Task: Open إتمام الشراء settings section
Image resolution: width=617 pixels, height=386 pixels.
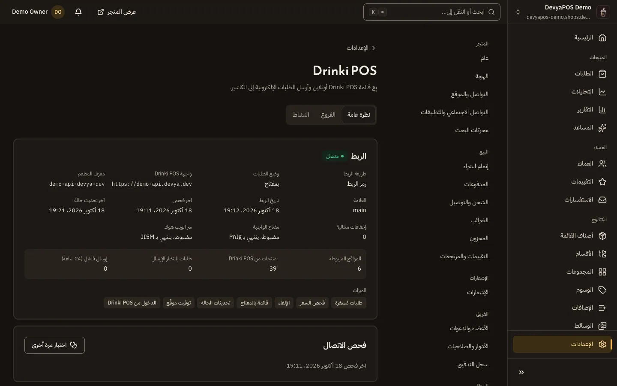Action: 476,166
